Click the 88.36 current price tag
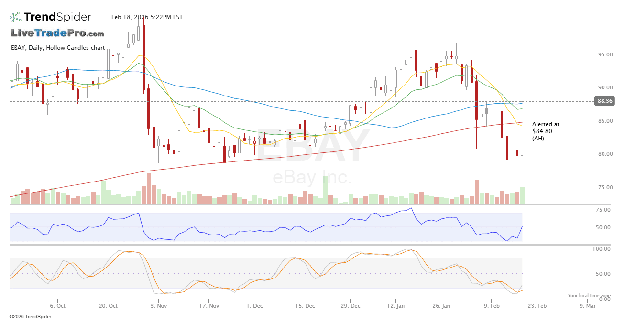Viewport: 625px width, 321px height. point(604,101)
